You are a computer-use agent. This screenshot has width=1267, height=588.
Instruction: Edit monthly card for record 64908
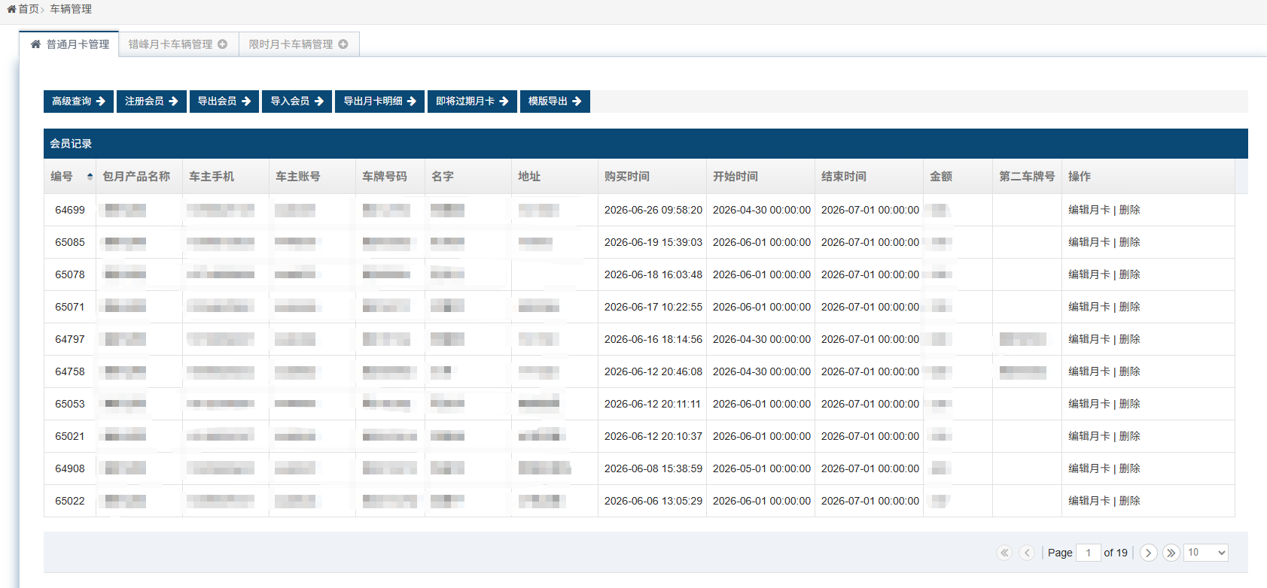click(x=1089, y=468)
